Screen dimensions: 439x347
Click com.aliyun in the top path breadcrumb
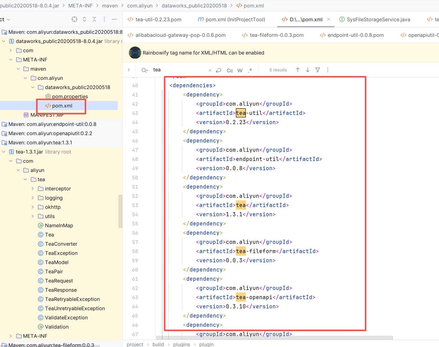click(x=140, y=6)
